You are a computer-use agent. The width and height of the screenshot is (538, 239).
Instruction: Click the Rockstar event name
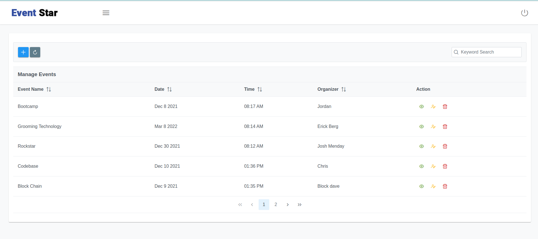click(26, 146)
